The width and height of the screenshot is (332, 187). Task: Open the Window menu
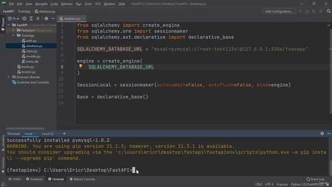click(x=109, y=4)
